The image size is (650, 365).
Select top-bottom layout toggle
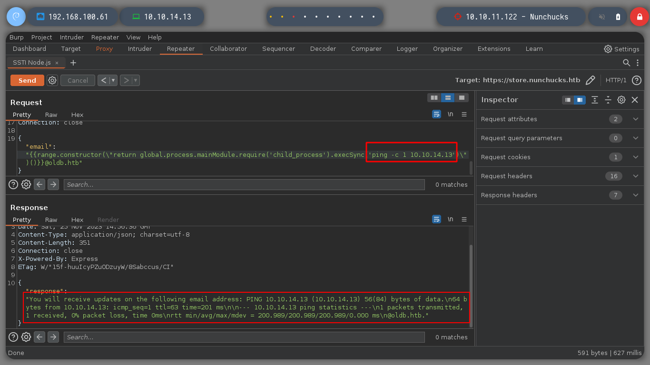click(x=447, y=97)
